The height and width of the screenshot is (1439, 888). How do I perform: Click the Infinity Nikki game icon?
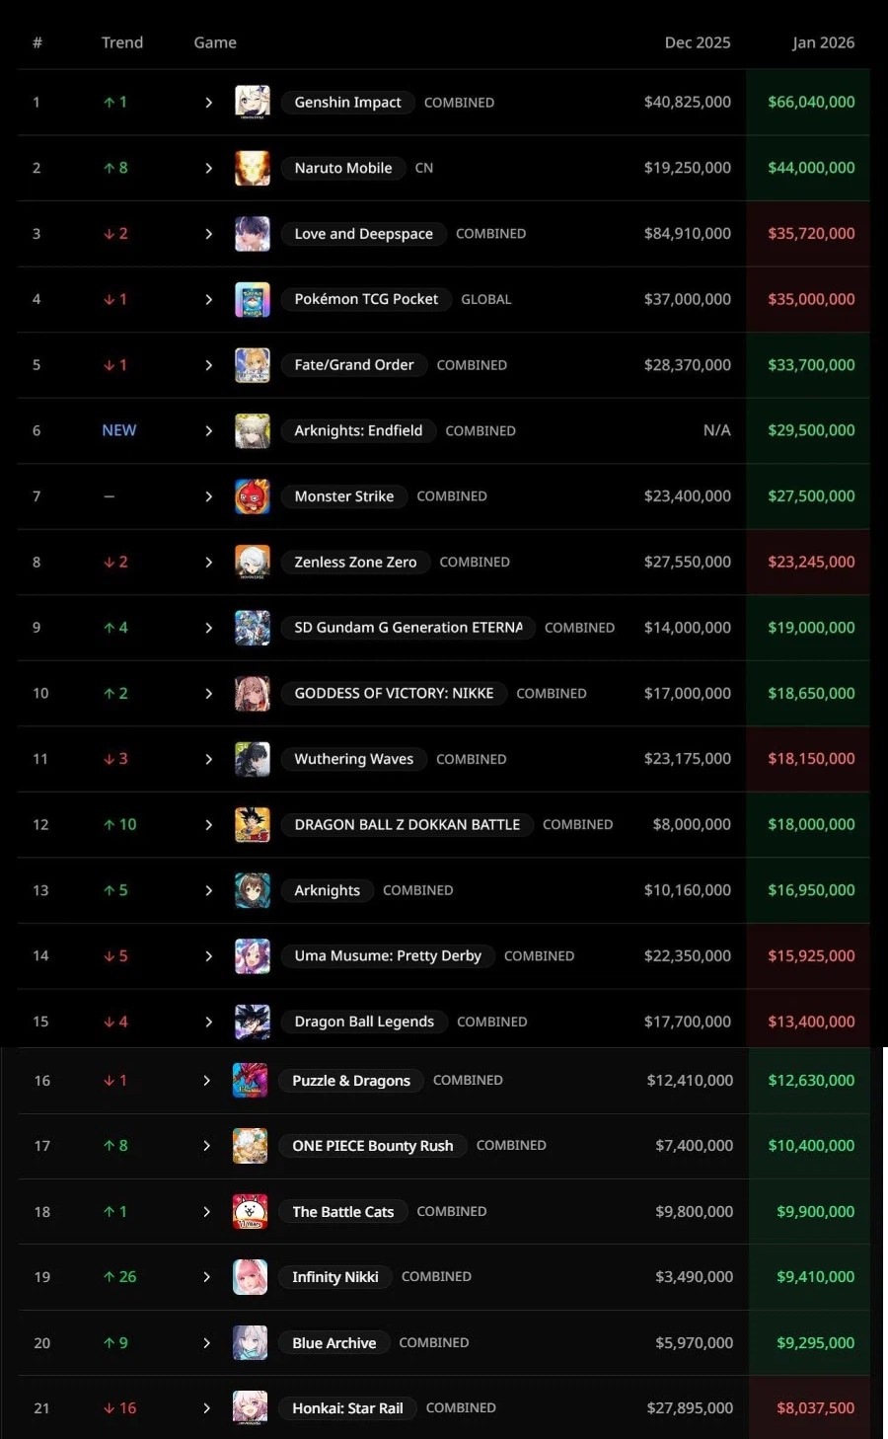250,1277
